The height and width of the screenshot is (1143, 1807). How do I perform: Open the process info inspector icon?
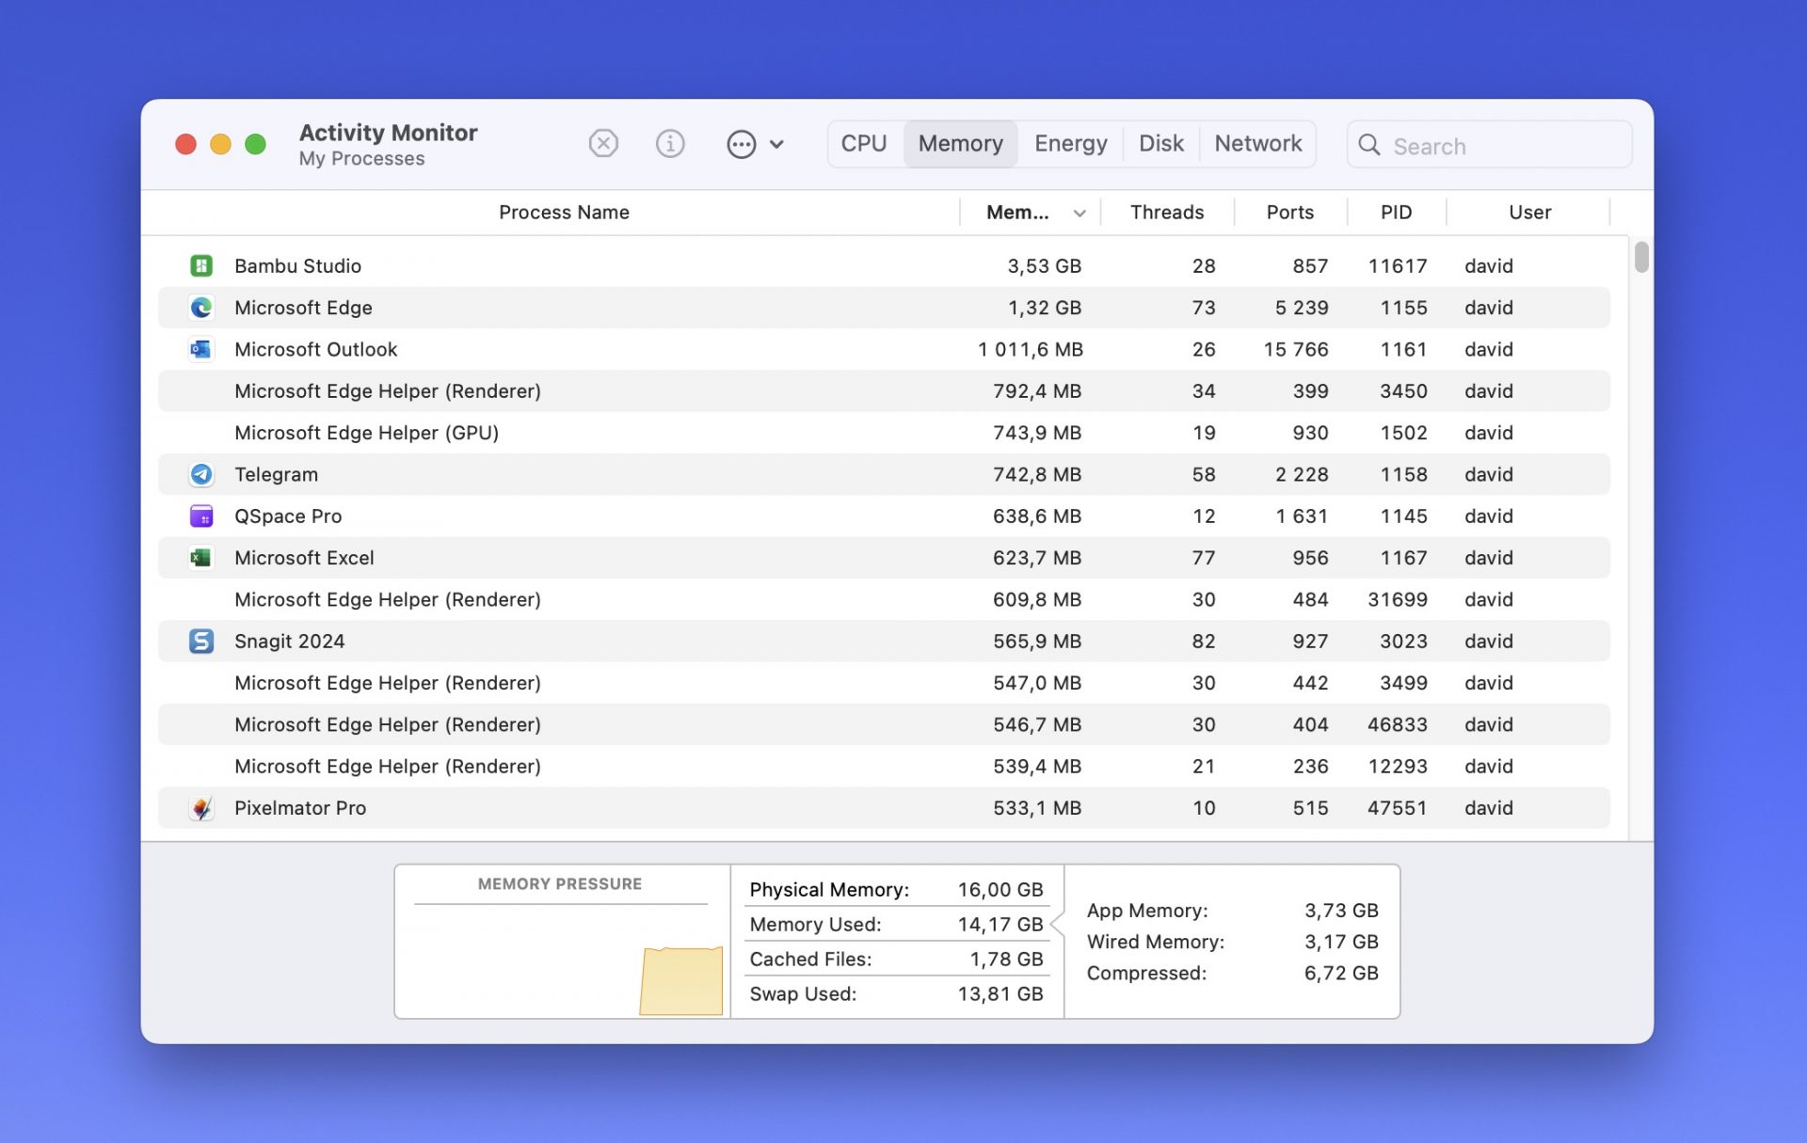pyautogui.click(x=669, y=144)
